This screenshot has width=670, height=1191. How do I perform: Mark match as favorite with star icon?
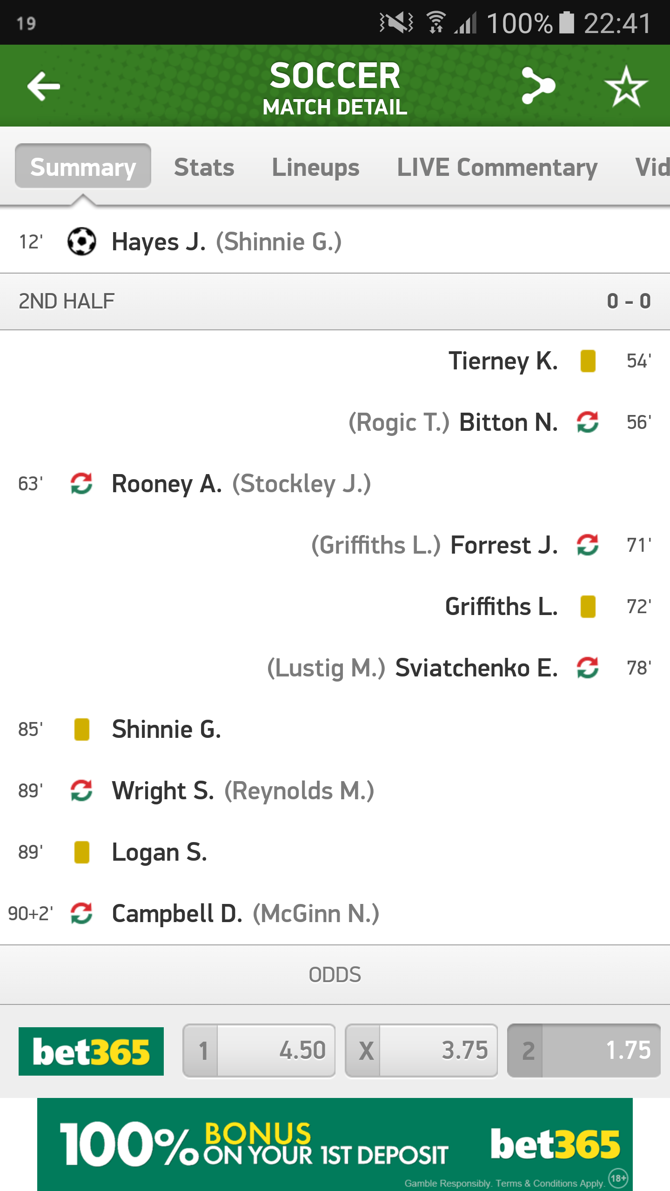click(x=626, y=86)
